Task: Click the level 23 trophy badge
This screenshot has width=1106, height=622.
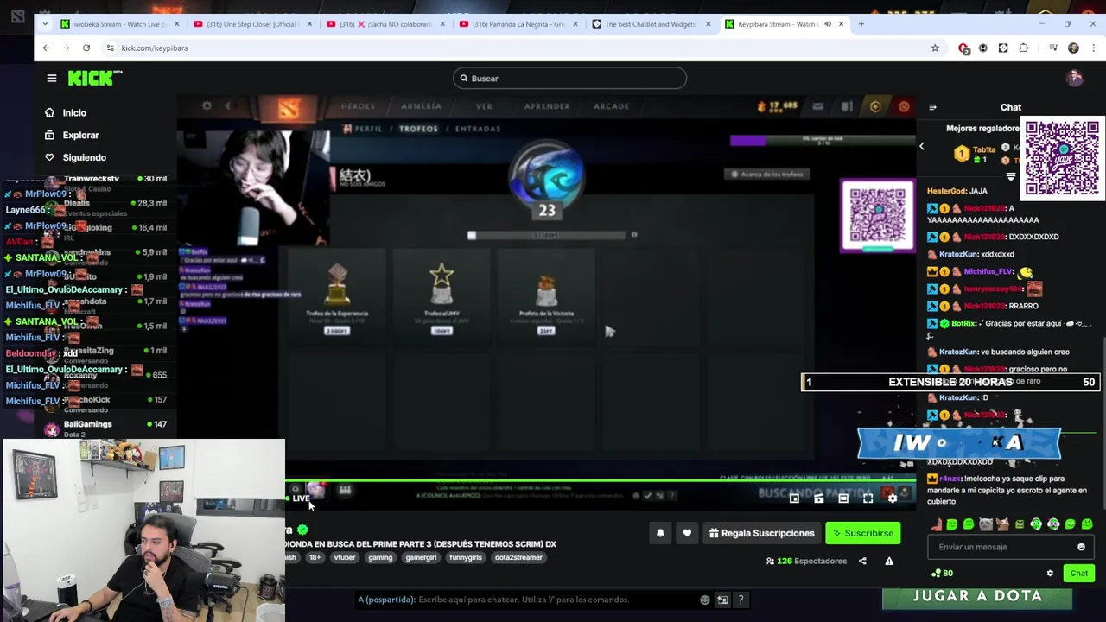Action: (546, 180)
